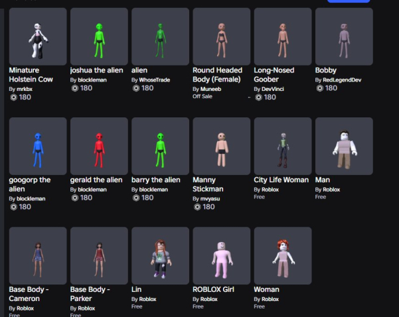Open DevVinci creator link
The height and width of the screenshot is (317, 399).
275,88
